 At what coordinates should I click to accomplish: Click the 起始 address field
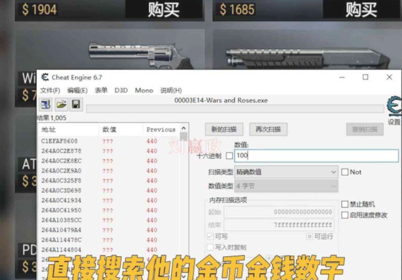tap(279, 212)
